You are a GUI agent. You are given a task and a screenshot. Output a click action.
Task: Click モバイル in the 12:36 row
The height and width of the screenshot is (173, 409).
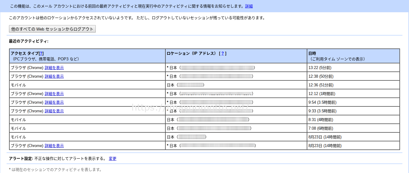tap(18, 85)
